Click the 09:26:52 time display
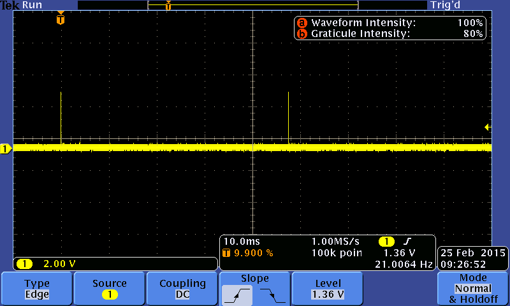This screenshot has width=510, height=306. 463,264
